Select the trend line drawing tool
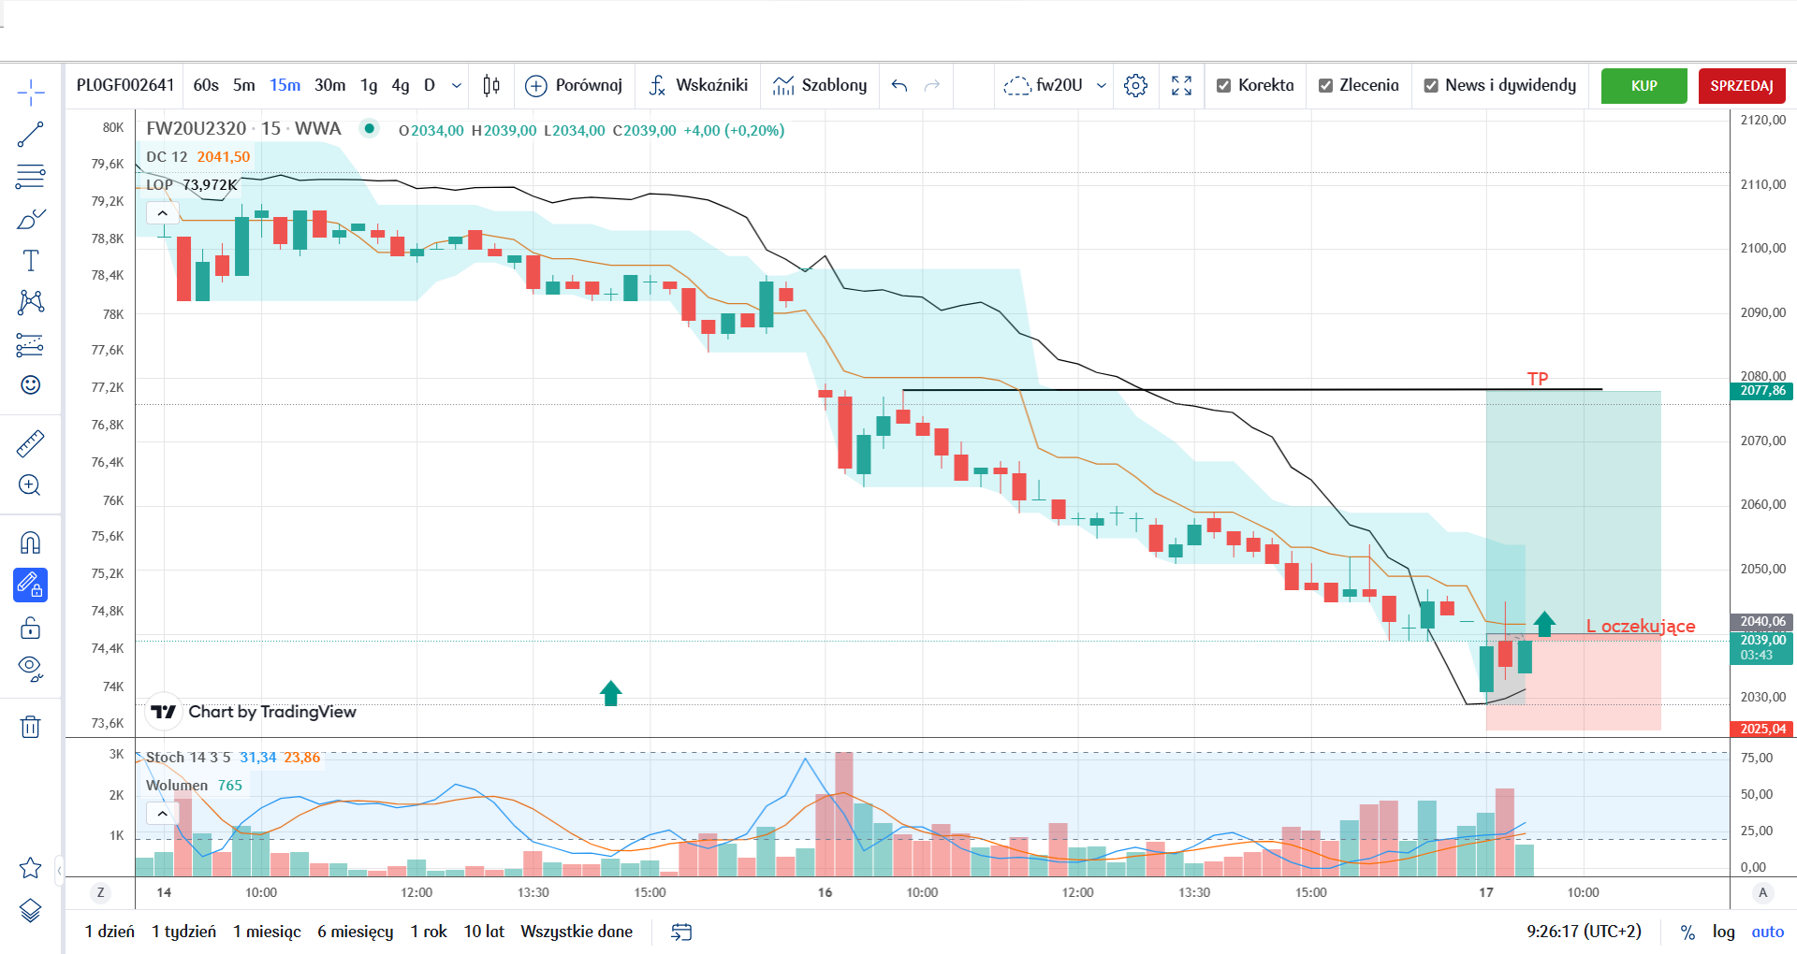The image size is (1797, 954). [x=31, y=135]
